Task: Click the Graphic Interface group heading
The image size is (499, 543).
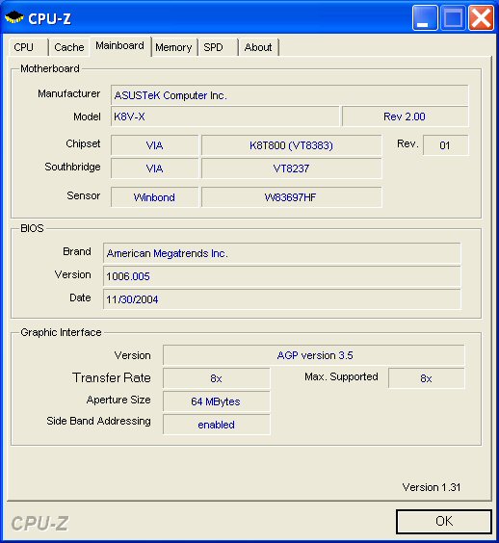Action: coord(61,332)
